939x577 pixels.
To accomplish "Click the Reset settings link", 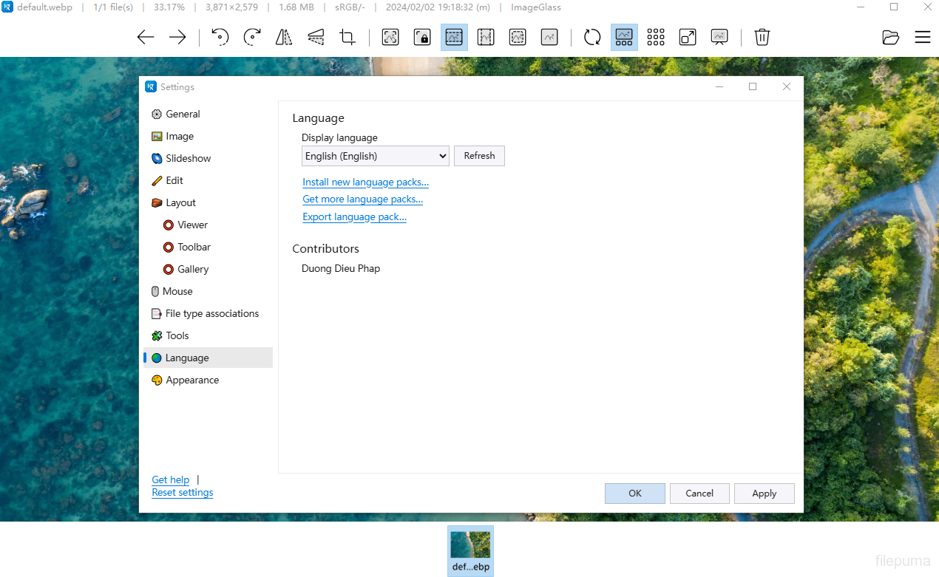I will (x=182, y=493).
